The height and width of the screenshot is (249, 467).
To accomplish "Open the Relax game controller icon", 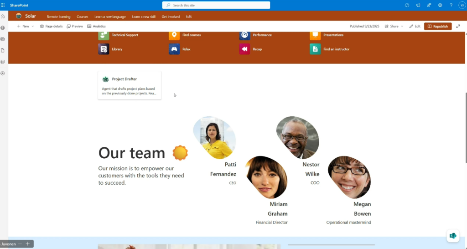I will pyautogui.click(x=174, y=49).
